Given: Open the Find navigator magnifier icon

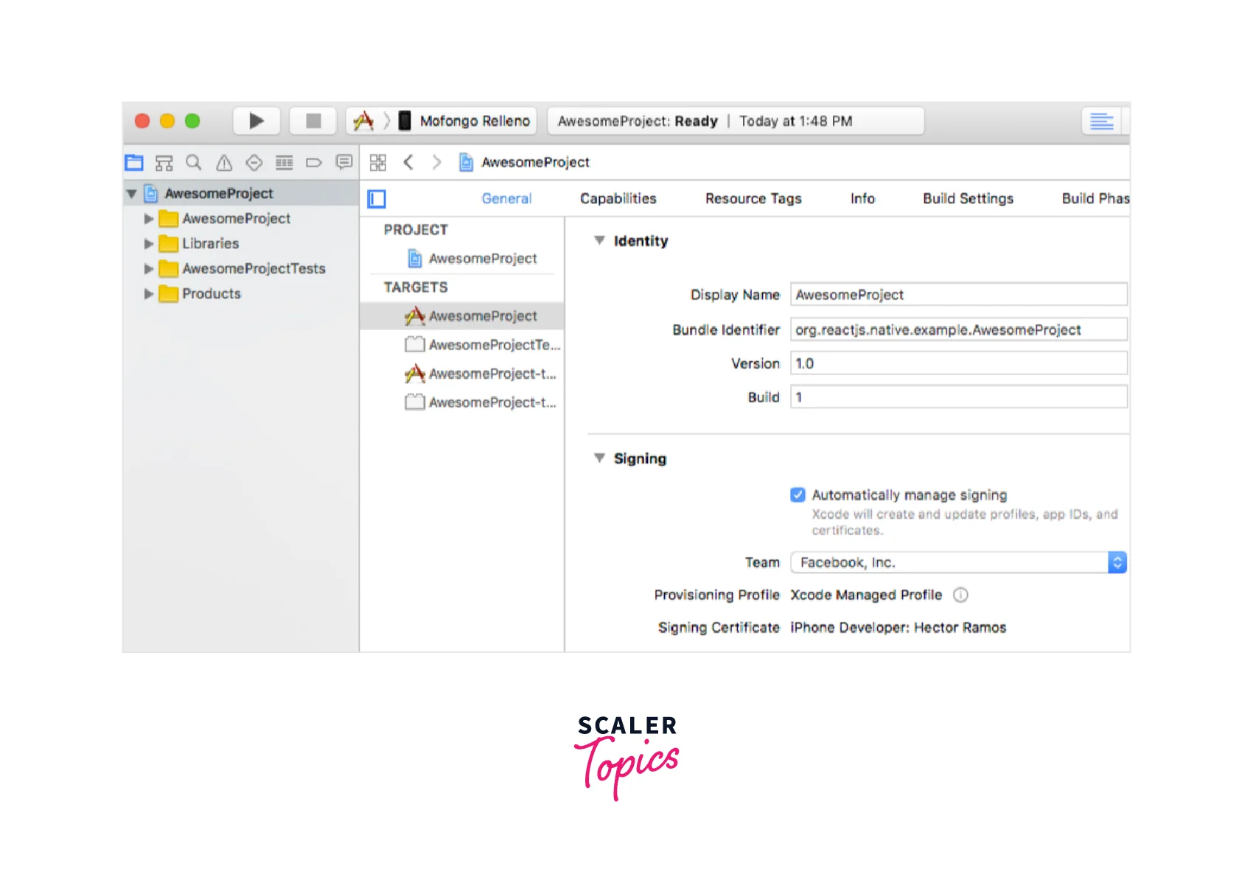Looking at the screenshot, I should click(194, 163).
